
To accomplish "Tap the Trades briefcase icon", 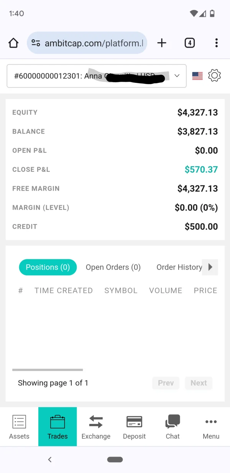I will click(58, 422).
